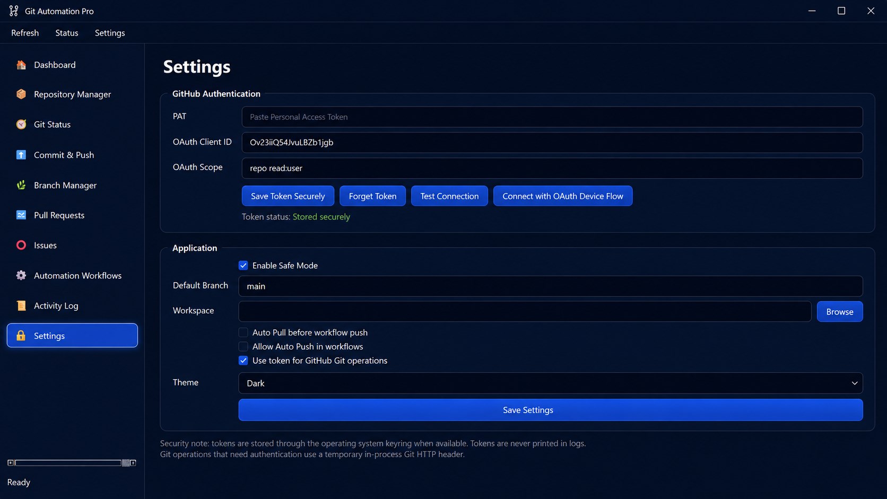Screen dimensions: 887x499
Task: Go to Dashboard page
Action: tap(72, 65)
